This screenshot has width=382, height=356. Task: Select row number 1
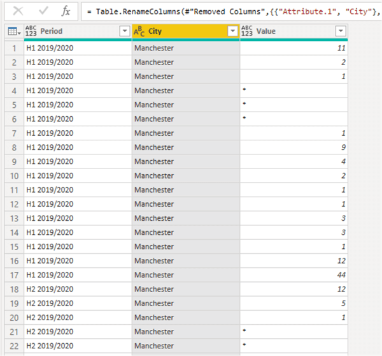click(x=13, y=48)
